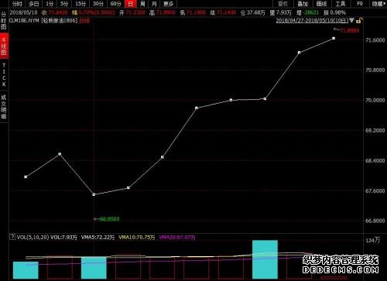Toggle the chart lock icon
The image size is (387, 281).
(x=359, y=20)
